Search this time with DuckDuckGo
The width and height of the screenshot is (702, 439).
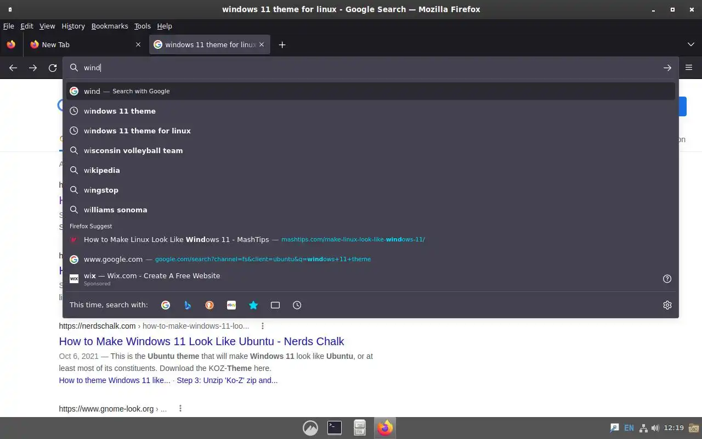pos(210,305)
